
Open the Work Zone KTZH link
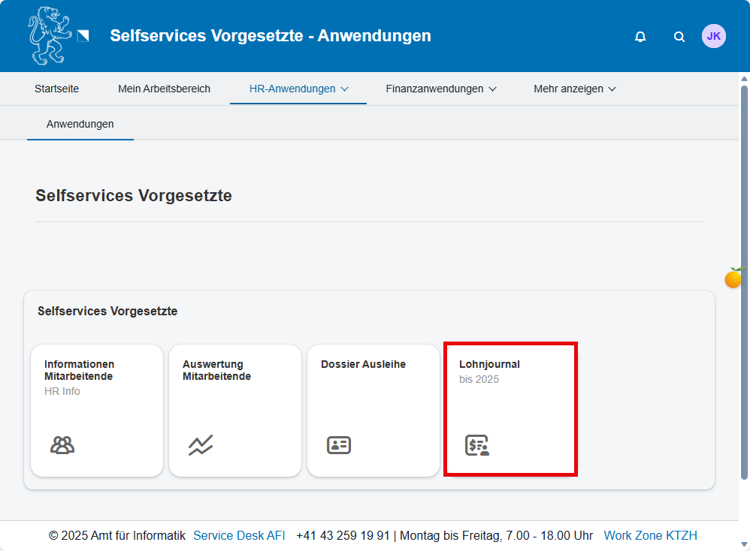tap(650, 535)
